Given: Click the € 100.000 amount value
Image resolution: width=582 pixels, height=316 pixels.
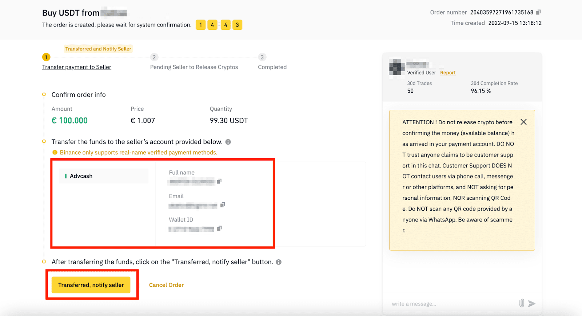Looking at the screenshot, I should tap(69, 121).
